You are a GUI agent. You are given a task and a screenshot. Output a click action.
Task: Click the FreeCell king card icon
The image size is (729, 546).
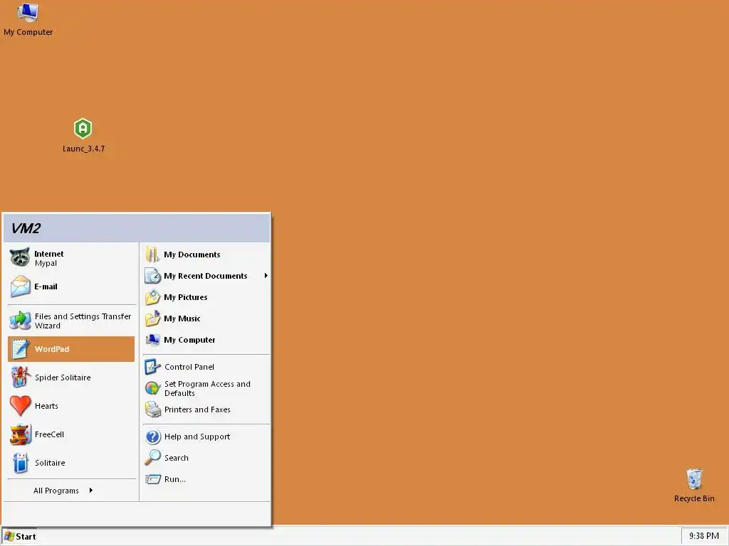coord(20,434)
